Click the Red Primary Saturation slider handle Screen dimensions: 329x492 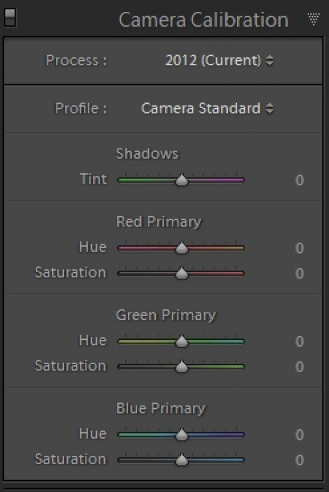(x=182, y=273)
